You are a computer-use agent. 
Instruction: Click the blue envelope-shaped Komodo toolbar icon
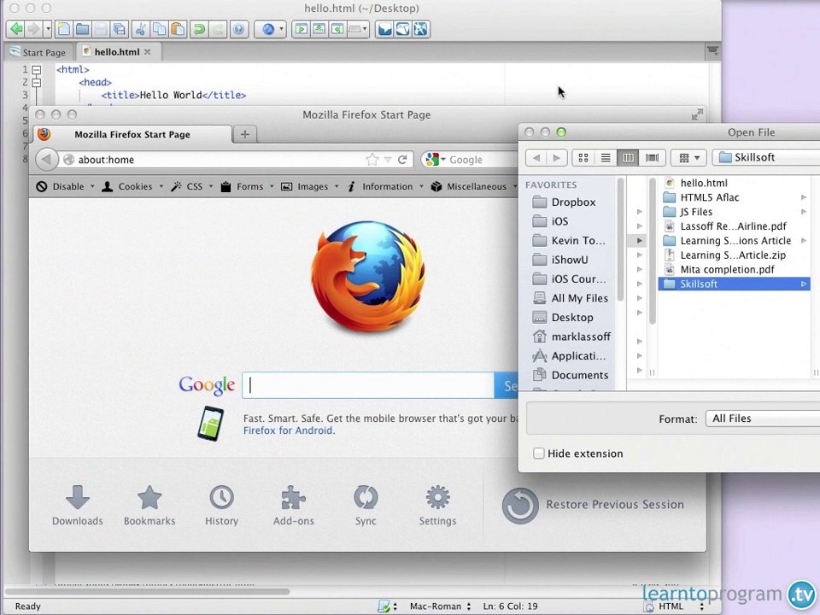(385, 29)
